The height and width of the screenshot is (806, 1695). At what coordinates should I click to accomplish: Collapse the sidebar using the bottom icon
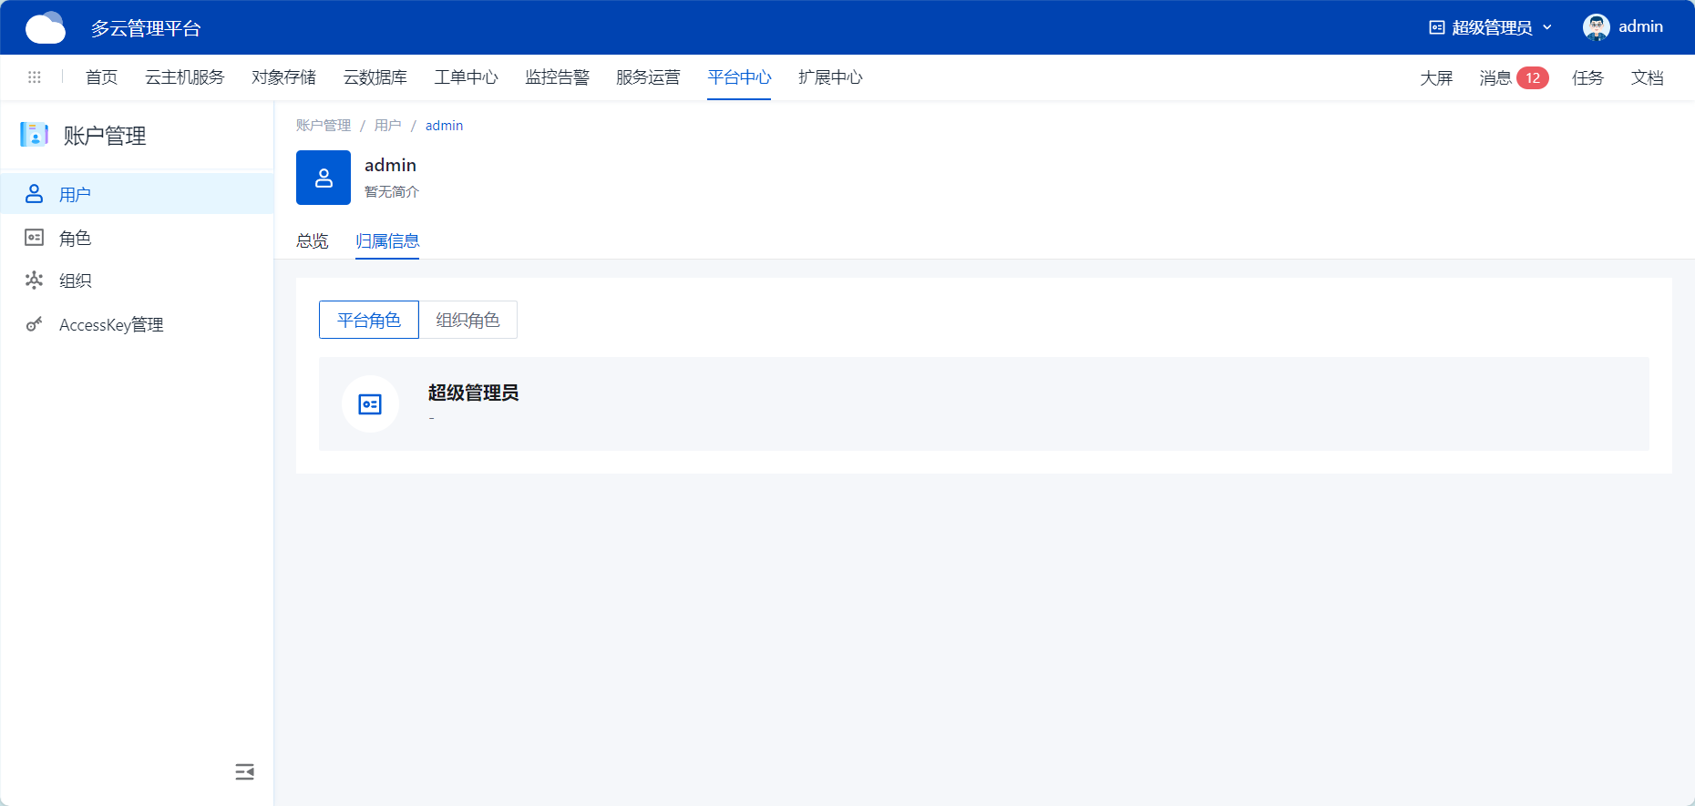244,772
